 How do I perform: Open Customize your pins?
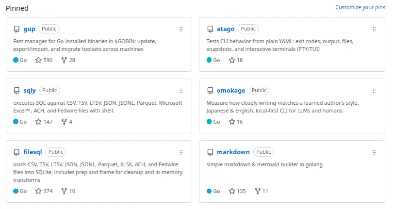tap(360, 8)
